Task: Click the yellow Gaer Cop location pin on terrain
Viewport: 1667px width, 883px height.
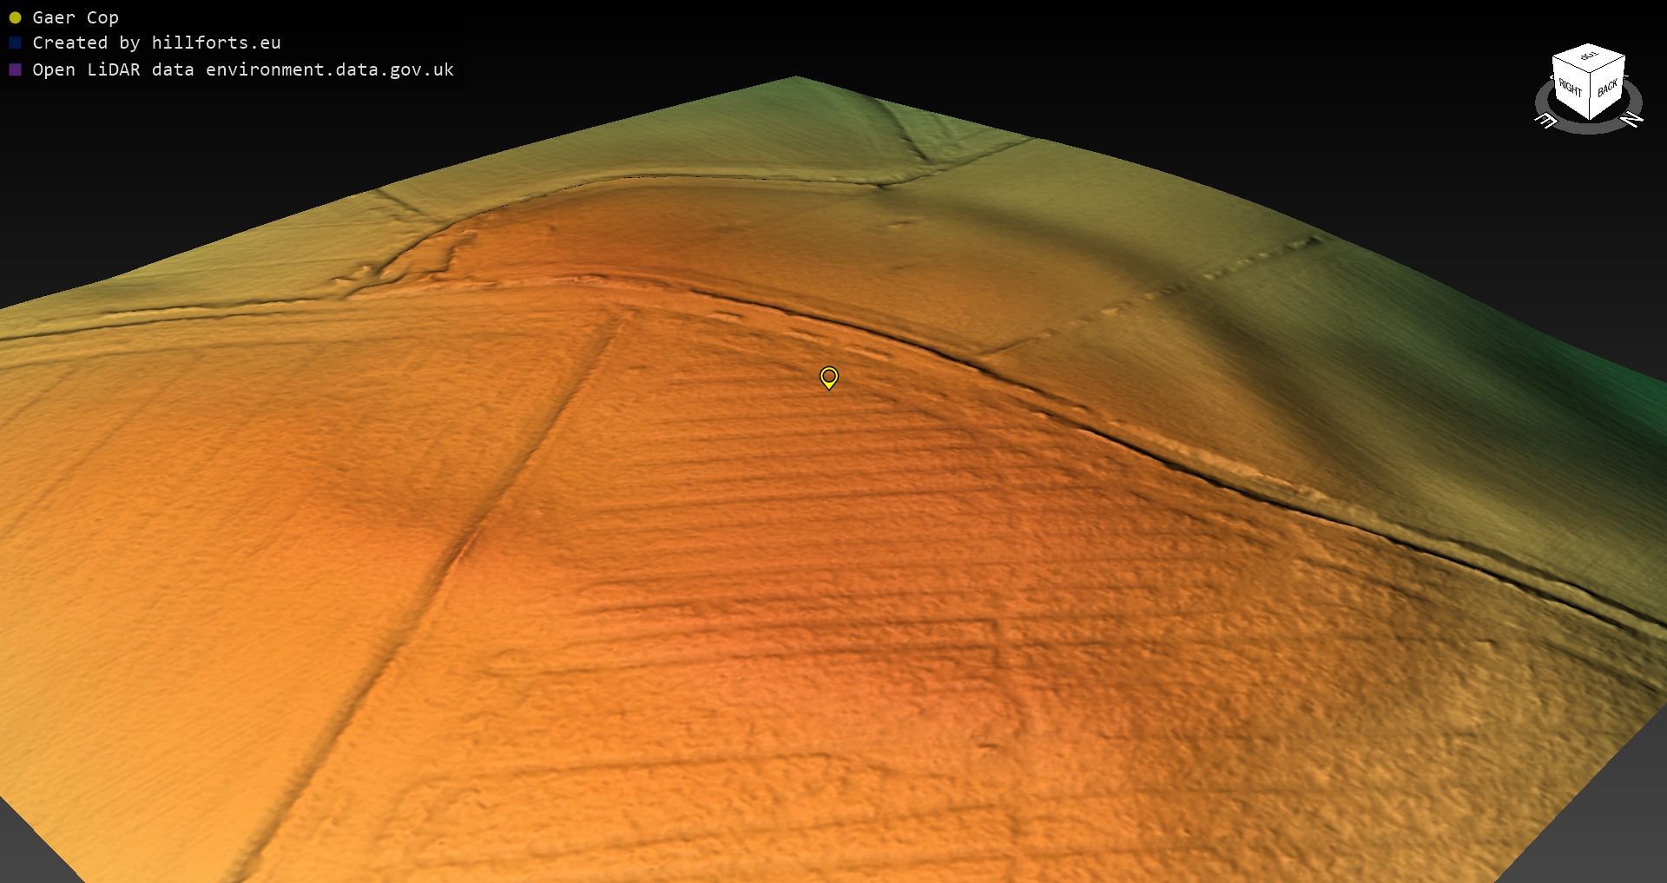Action: (x=829, y=377)
